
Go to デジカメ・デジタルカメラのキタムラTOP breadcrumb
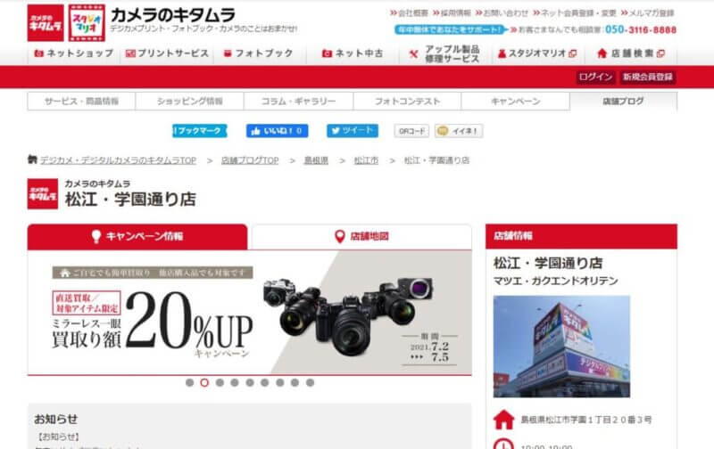pyautogui.click(x=118, y=160)
